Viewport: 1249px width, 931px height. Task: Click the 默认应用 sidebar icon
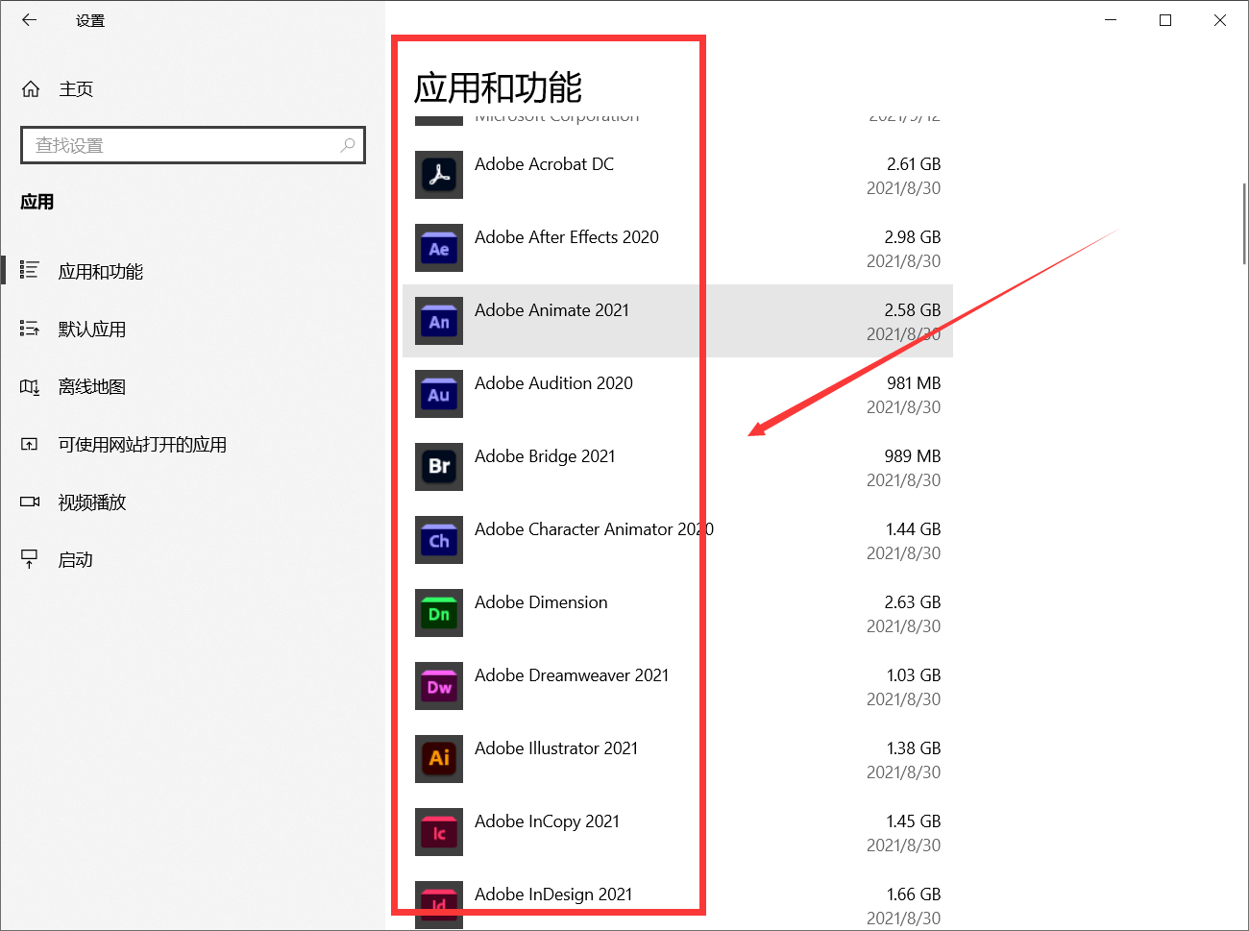(x=30, y=329)
